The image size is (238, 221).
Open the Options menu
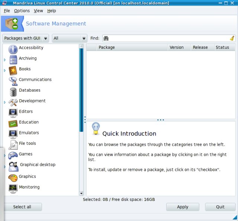(x=22, y=11)
